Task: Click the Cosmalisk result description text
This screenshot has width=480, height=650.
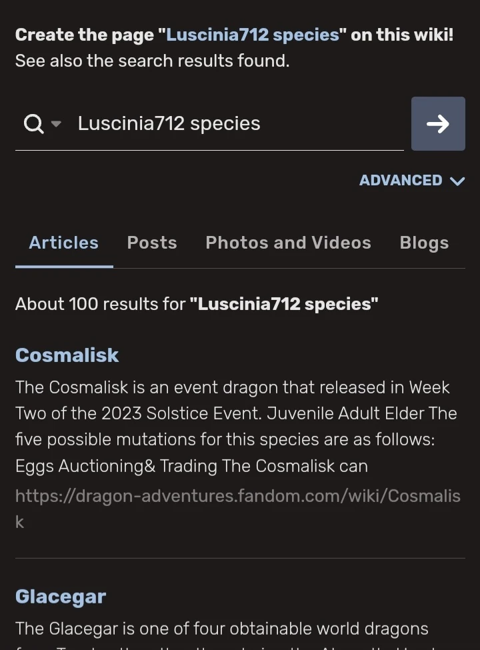Action: pos(233,427)
